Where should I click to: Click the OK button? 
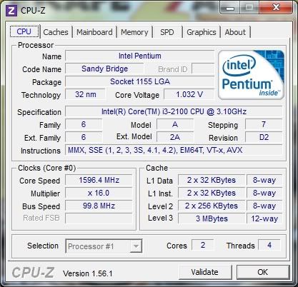[263, 272]
